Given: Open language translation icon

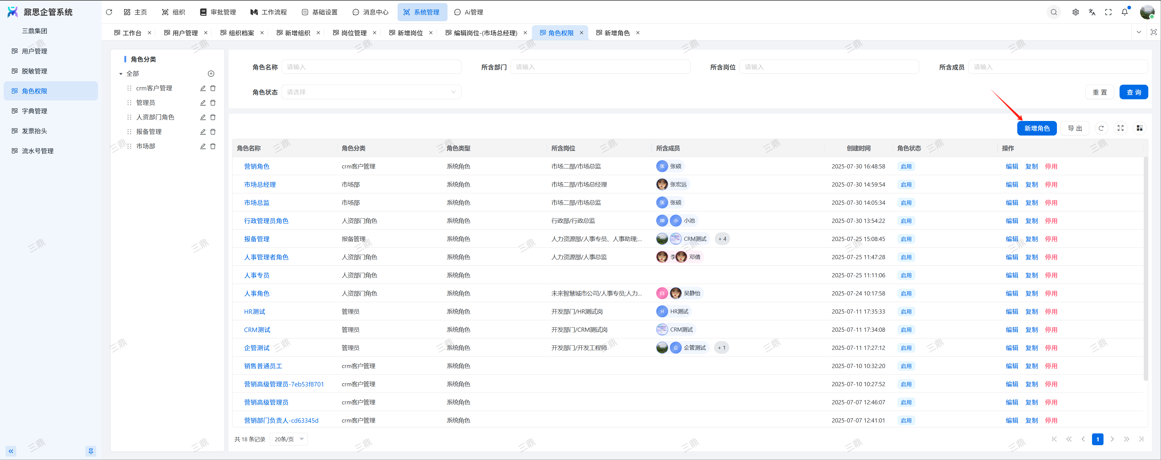Looking at the screenshot, I should coord(1092,12).
